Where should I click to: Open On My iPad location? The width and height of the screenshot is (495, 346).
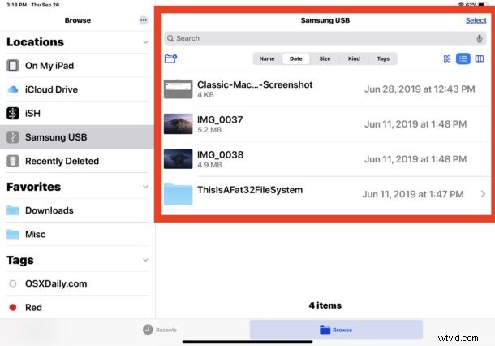77,66
